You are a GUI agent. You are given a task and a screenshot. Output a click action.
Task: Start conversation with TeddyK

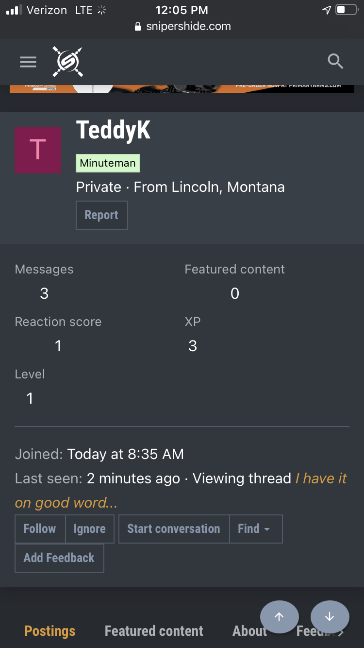click(174, 529)
